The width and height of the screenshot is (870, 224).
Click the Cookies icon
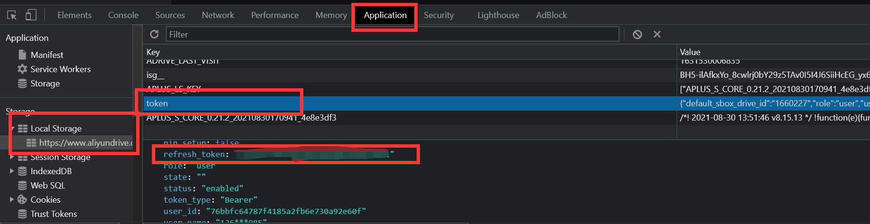point(22,199)
